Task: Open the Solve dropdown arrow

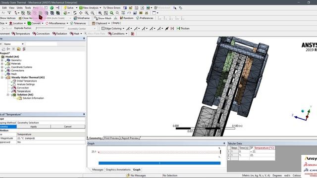Action: 76,8
